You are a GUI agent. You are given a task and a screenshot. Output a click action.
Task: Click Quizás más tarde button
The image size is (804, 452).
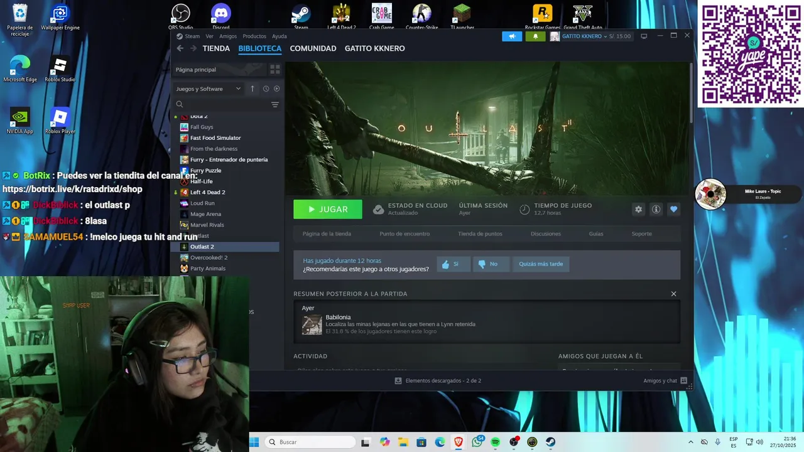(541, 264)
